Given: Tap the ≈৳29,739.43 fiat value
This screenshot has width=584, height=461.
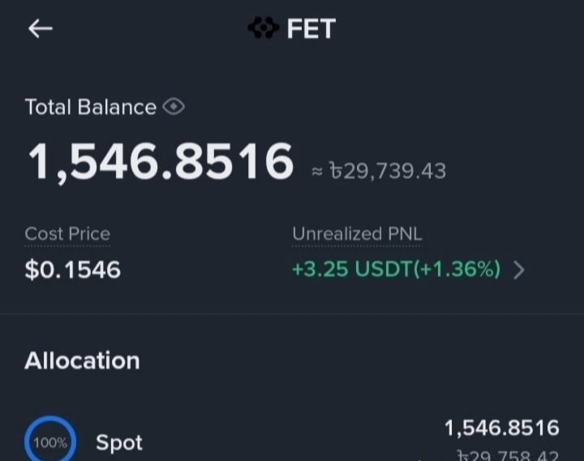Looking at the screenshot, I should 379,171.
